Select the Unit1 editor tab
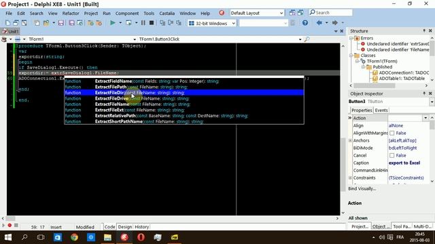 click(10, 31)
